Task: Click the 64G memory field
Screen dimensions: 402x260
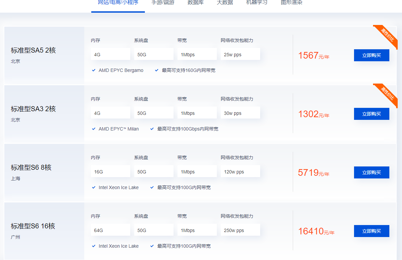Action: 111,230
